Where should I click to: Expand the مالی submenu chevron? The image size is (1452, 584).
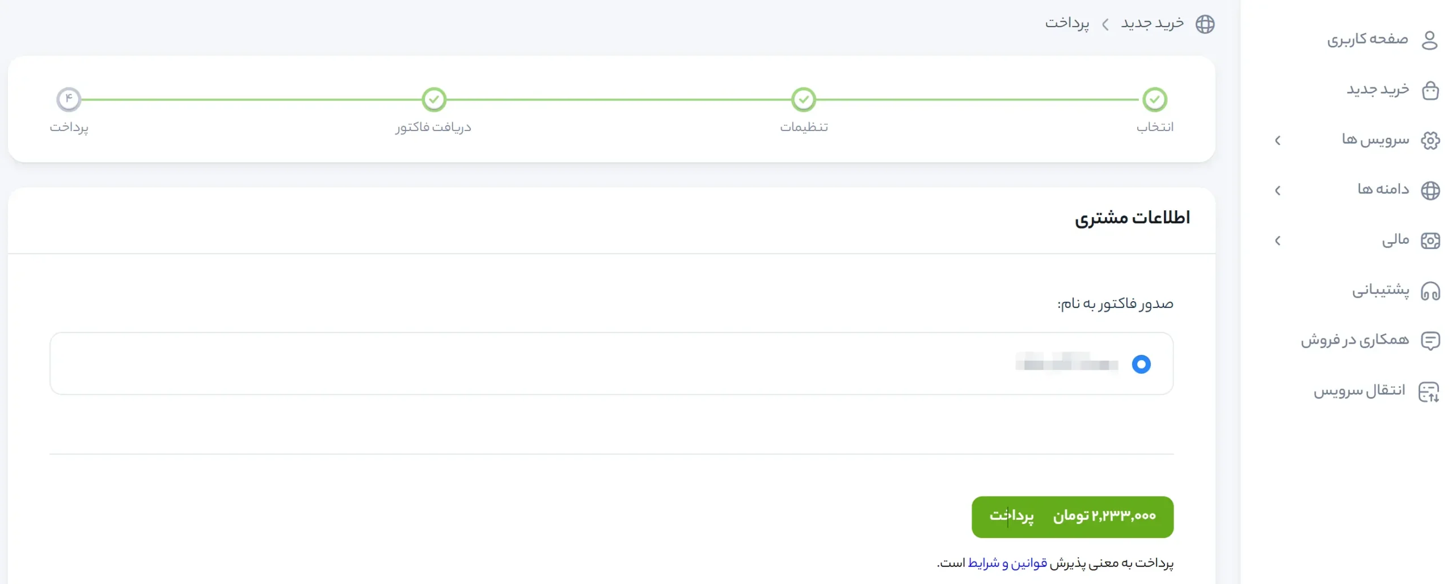[x=1277, y=240]
